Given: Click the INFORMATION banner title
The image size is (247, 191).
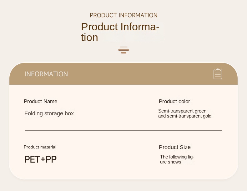Looking at the screenshot, I should point(46,74).
